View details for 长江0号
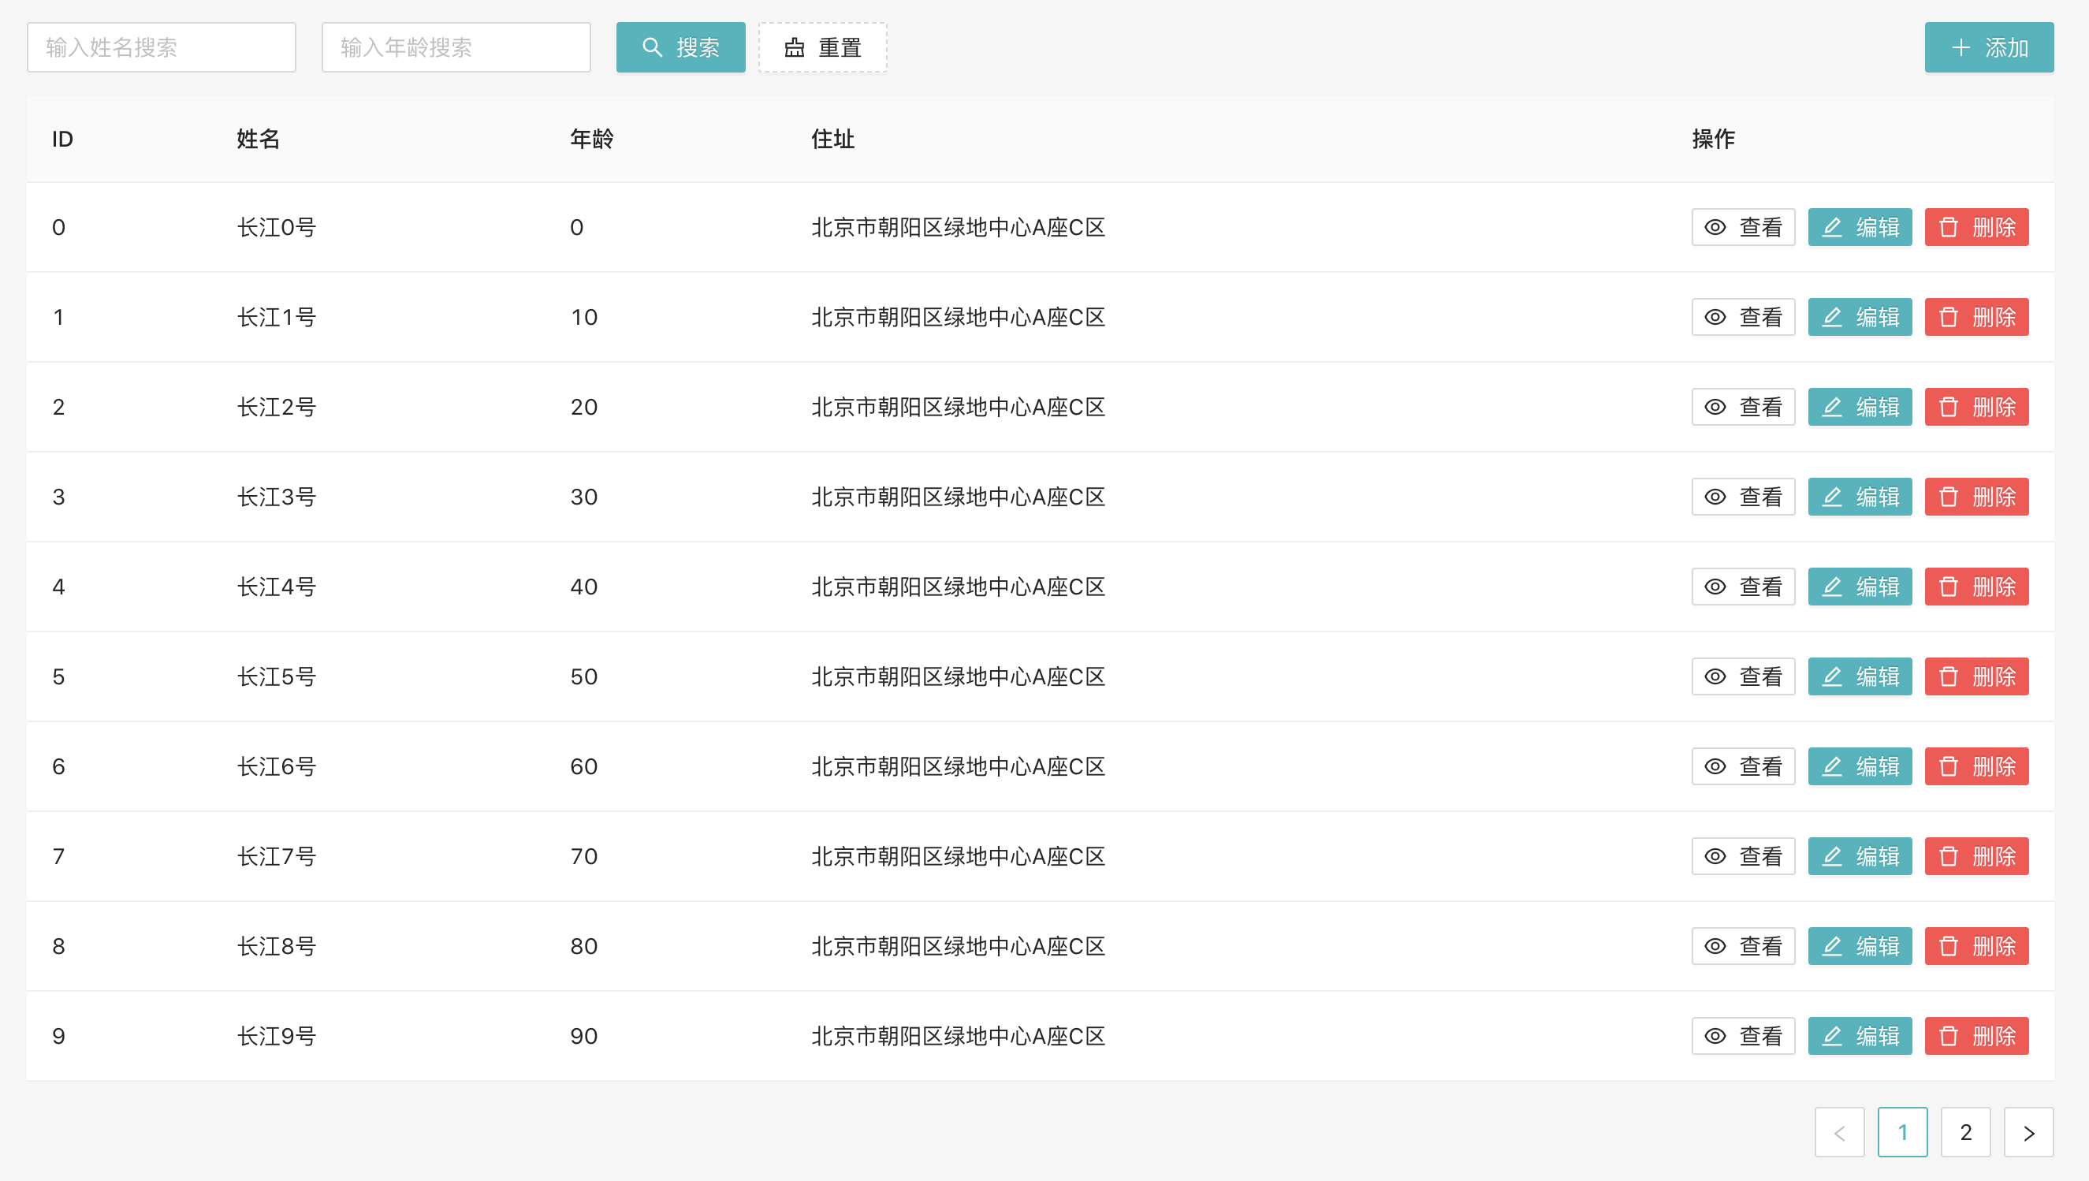The height and width of the screenshot is (1181, 2089). pos(1742,227)
